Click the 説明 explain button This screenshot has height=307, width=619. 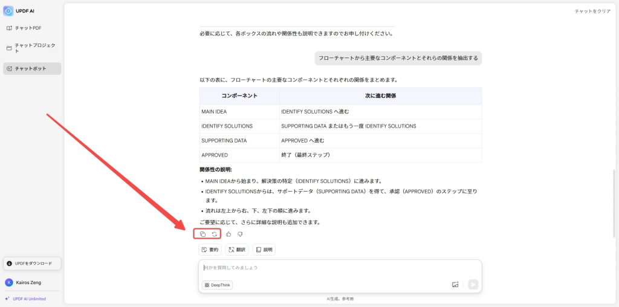[264, 250]
